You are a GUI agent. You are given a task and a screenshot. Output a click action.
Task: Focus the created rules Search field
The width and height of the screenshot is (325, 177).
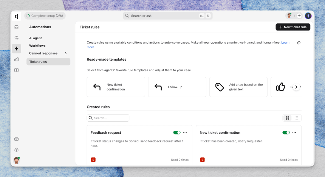tap(108, 118)
